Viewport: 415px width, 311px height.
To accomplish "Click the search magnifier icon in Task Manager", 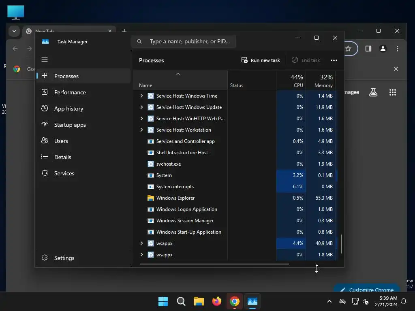I will pyautogui.click(x=139, y=42).
